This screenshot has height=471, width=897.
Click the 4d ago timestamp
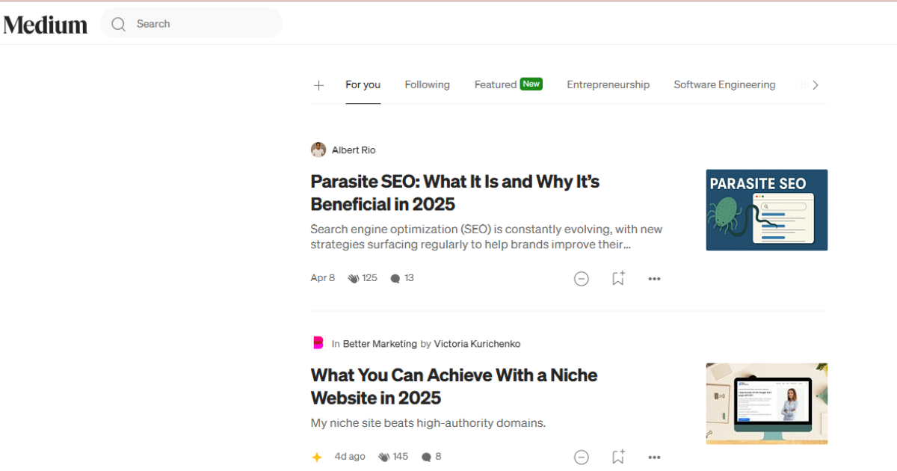coord(350,457)
